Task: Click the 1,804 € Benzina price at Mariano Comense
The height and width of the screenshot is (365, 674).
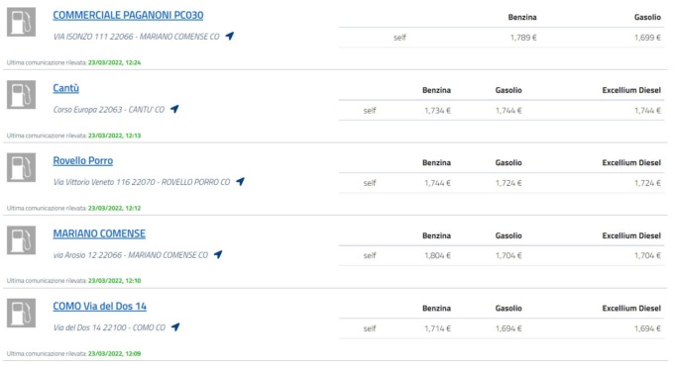Action: click(x=437, y=255)
